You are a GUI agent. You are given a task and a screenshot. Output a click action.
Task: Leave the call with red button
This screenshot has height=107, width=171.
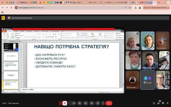(x=109, y=103)
